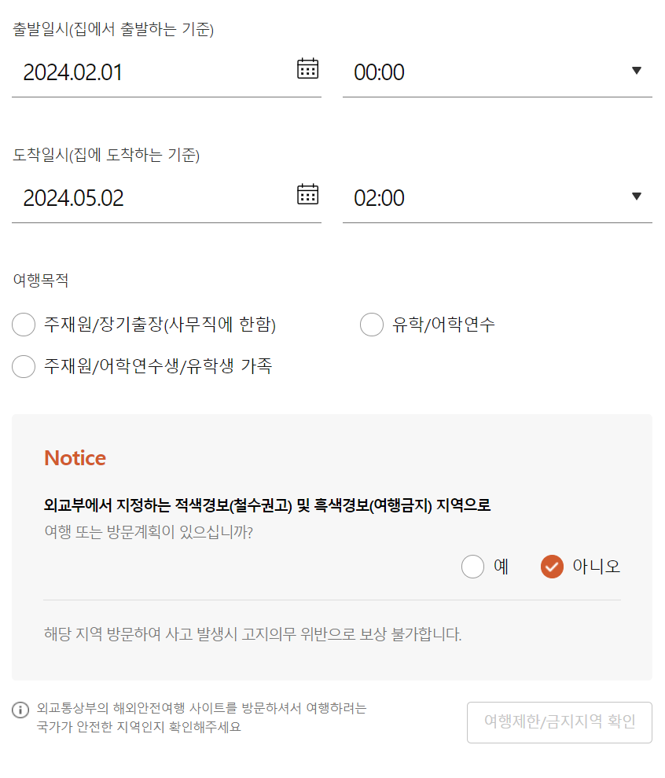Click the orange Notice heading
This screenshot has height=778, width=665.
pos(75,458)
